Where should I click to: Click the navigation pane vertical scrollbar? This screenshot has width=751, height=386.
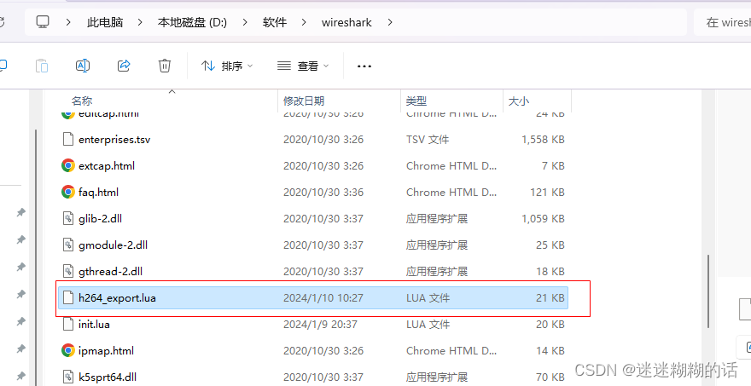click(x=36, y=258)
